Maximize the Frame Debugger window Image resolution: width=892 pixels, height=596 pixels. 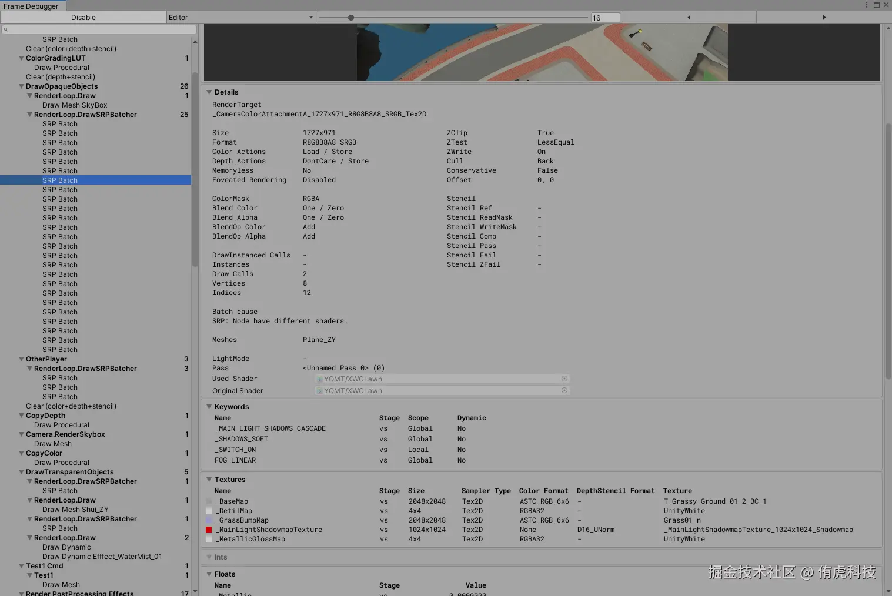tap(876, 5)
